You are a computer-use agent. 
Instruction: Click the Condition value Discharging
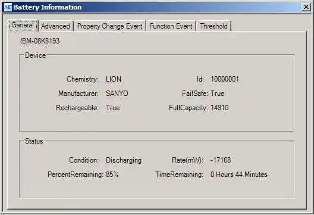[x=124, y=160]
